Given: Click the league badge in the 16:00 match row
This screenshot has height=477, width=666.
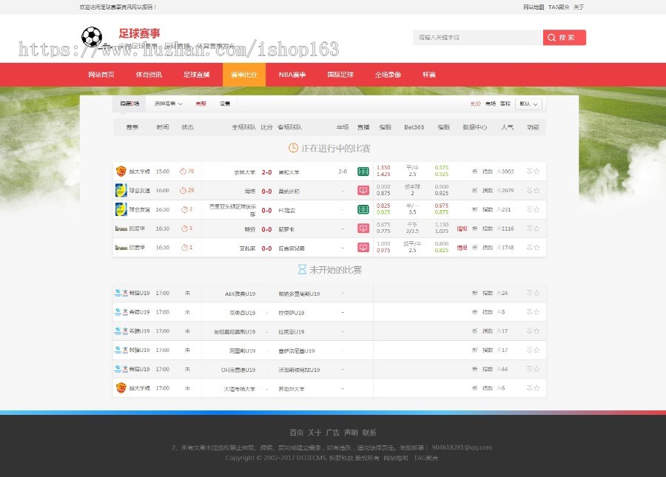Looking at the screenshot, I should pos(121,190).
